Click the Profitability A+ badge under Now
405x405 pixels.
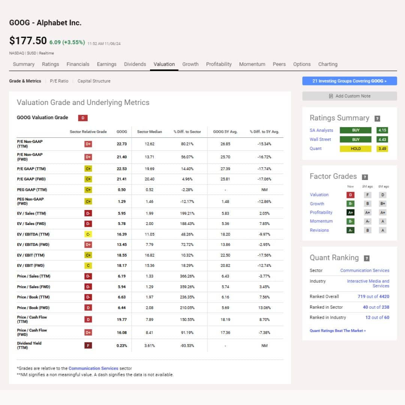pos(350,213)
